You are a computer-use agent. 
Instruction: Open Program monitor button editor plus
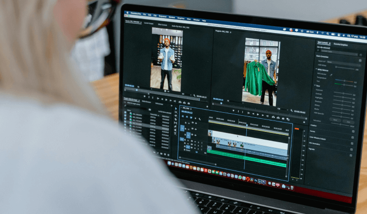304,122
